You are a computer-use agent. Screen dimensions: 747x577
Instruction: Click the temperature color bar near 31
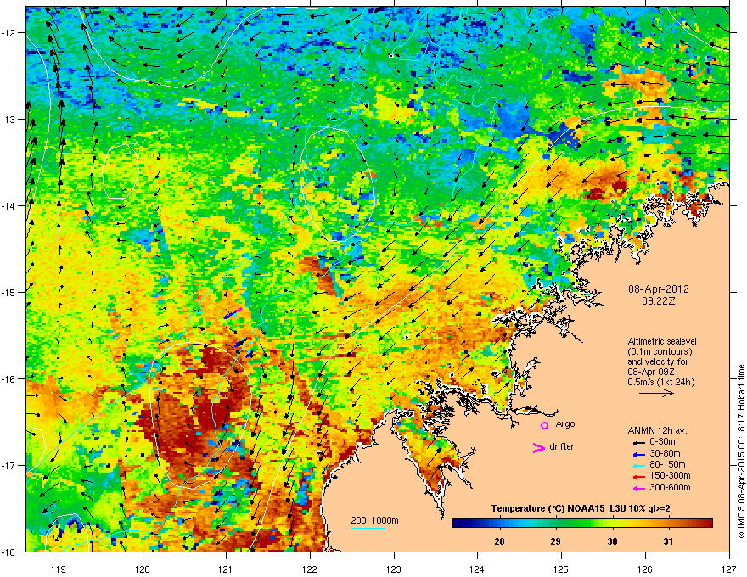[668, 524]
